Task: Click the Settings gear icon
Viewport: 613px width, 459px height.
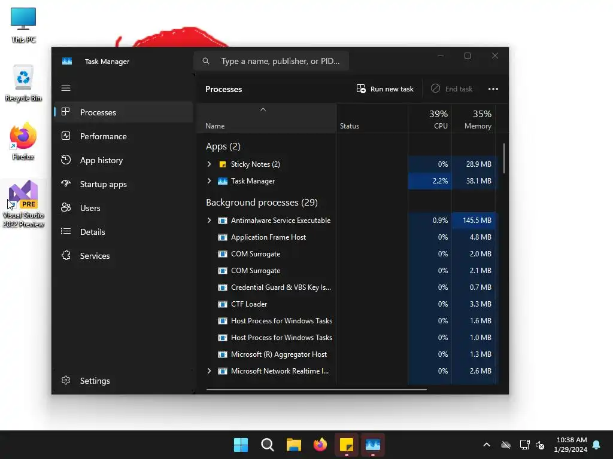Action: [66, 380]
